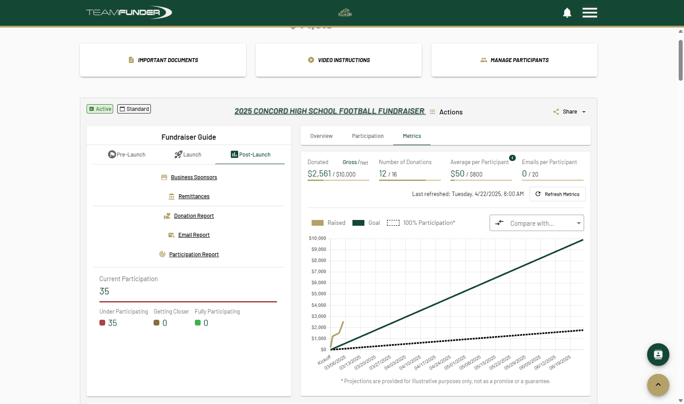Click the Refresh Metrics button
Image resolution: width=684 pixels, height=404 pixels.
coord(557,194)
